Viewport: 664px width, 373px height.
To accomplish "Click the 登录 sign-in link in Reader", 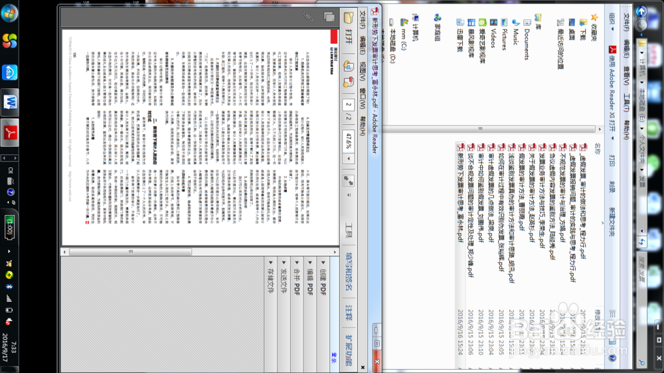I will (x=334, y=358).
